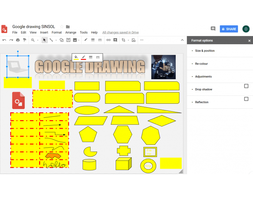Collapse the menus with the chevron
This screenshot has height=198, width=253.
point(182,40)
